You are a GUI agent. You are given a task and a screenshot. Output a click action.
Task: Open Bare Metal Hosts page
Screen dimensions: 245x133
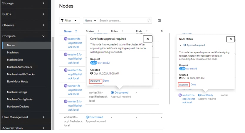tap(18, 81)
